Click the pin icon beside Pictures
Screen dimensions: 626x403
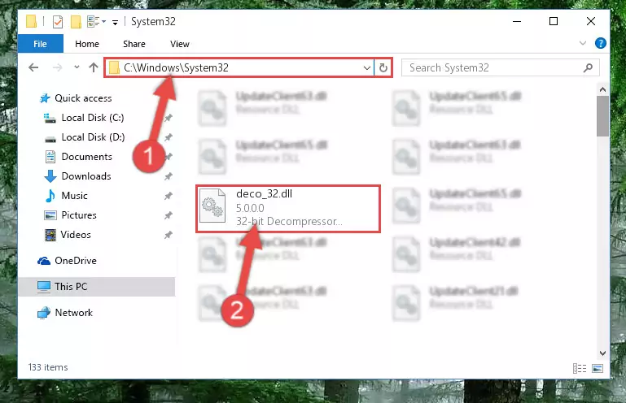coord(168,215)
